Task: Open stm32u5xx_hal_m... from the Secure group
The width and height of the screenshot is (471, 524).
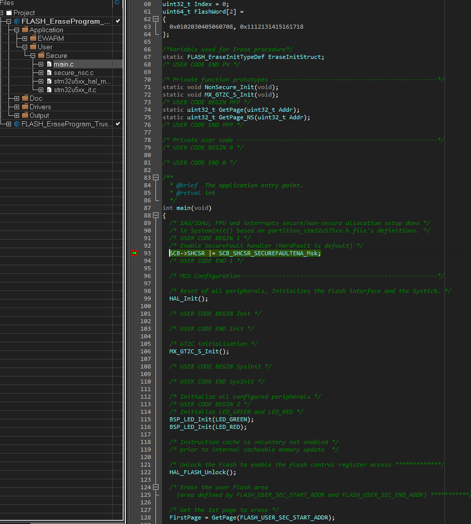Action: tap(49, 82)
